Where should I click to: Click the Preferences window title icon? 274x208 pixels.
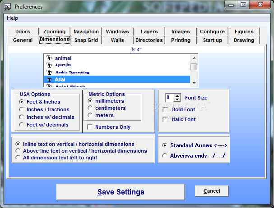pyautogui.click(x=8, y=7)
